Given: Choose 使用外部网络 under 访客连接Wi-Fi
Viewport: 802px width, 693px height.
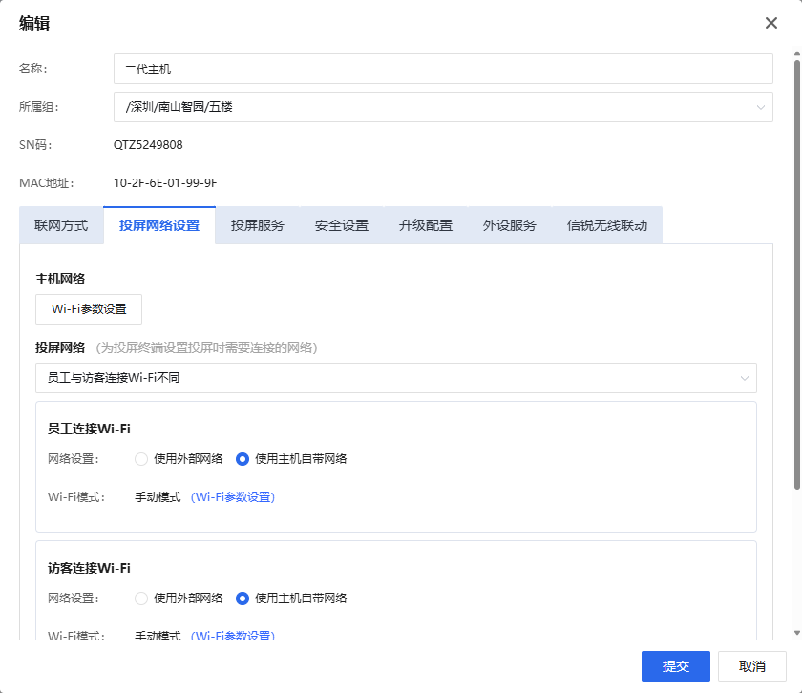Looking at the screenshot, I should 142,598.
